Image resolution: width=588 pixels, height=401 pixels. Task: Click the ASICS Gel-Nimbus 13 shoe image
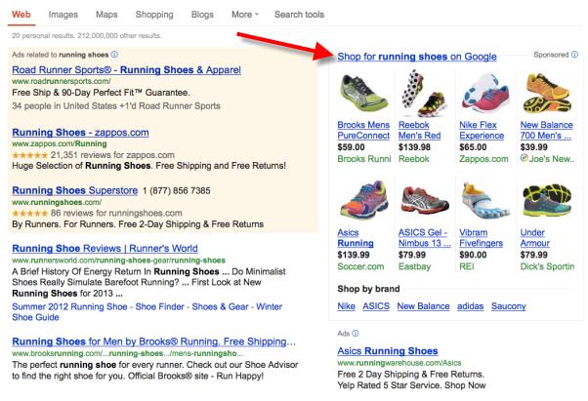pyautogui.click(x=425, y=200)
